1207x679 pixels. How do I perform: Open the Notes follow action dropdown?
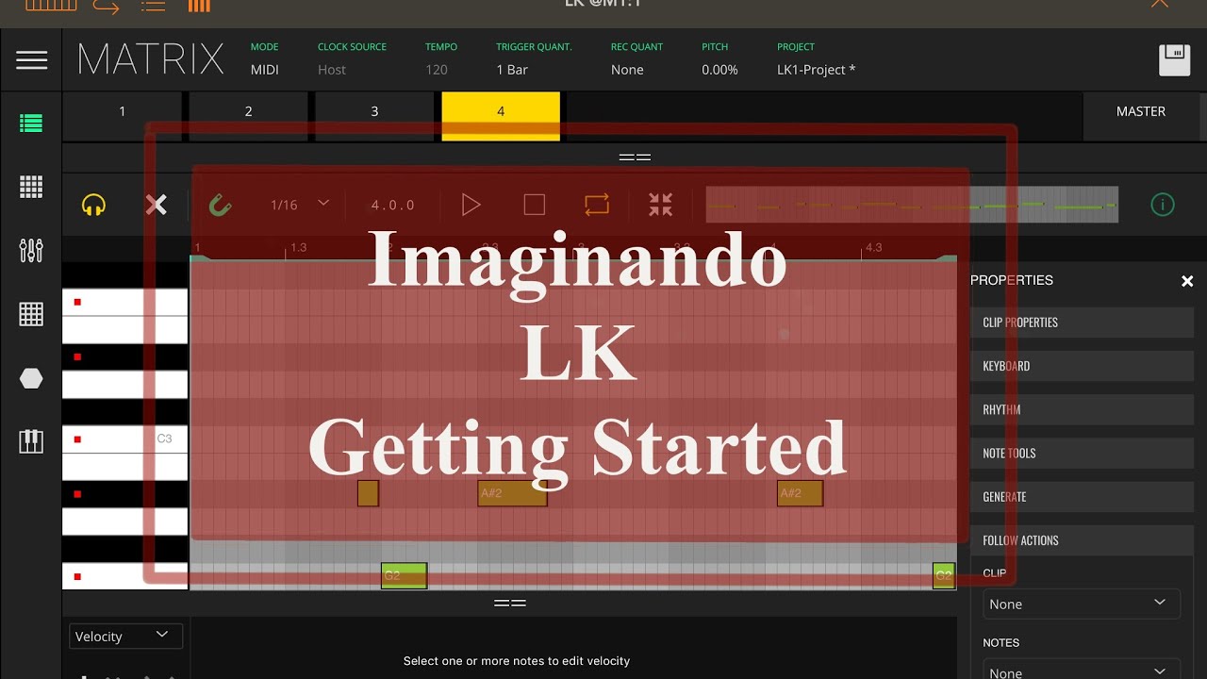[1082, 671]
